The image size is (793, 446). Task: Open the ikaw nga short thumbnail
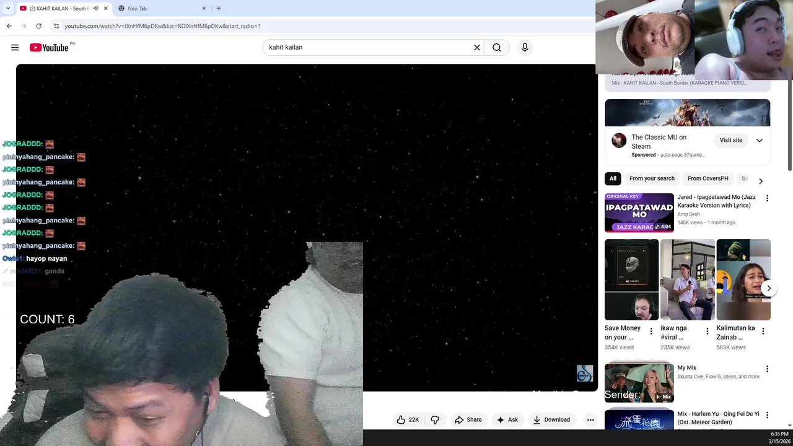(687, 279)
